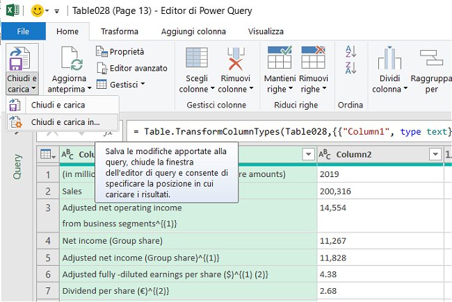The width and height of the screenshot is (452, 302).
Task: Open the Column1 filter dropdown arrow
Action: pyautogui.click(x=307, y=154)
